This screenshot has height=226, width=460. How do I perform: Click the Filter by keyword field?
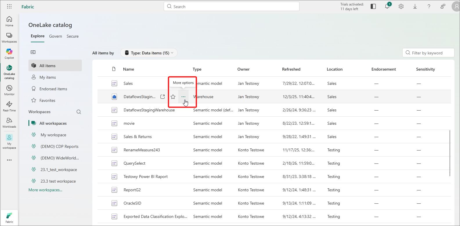click(x=428, y=53)
